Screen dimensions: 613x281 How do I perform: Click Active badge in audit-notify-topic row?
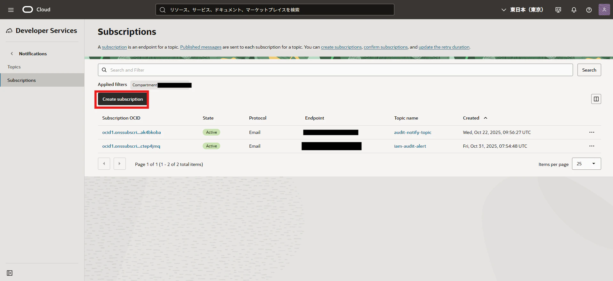tap(212, 132)
